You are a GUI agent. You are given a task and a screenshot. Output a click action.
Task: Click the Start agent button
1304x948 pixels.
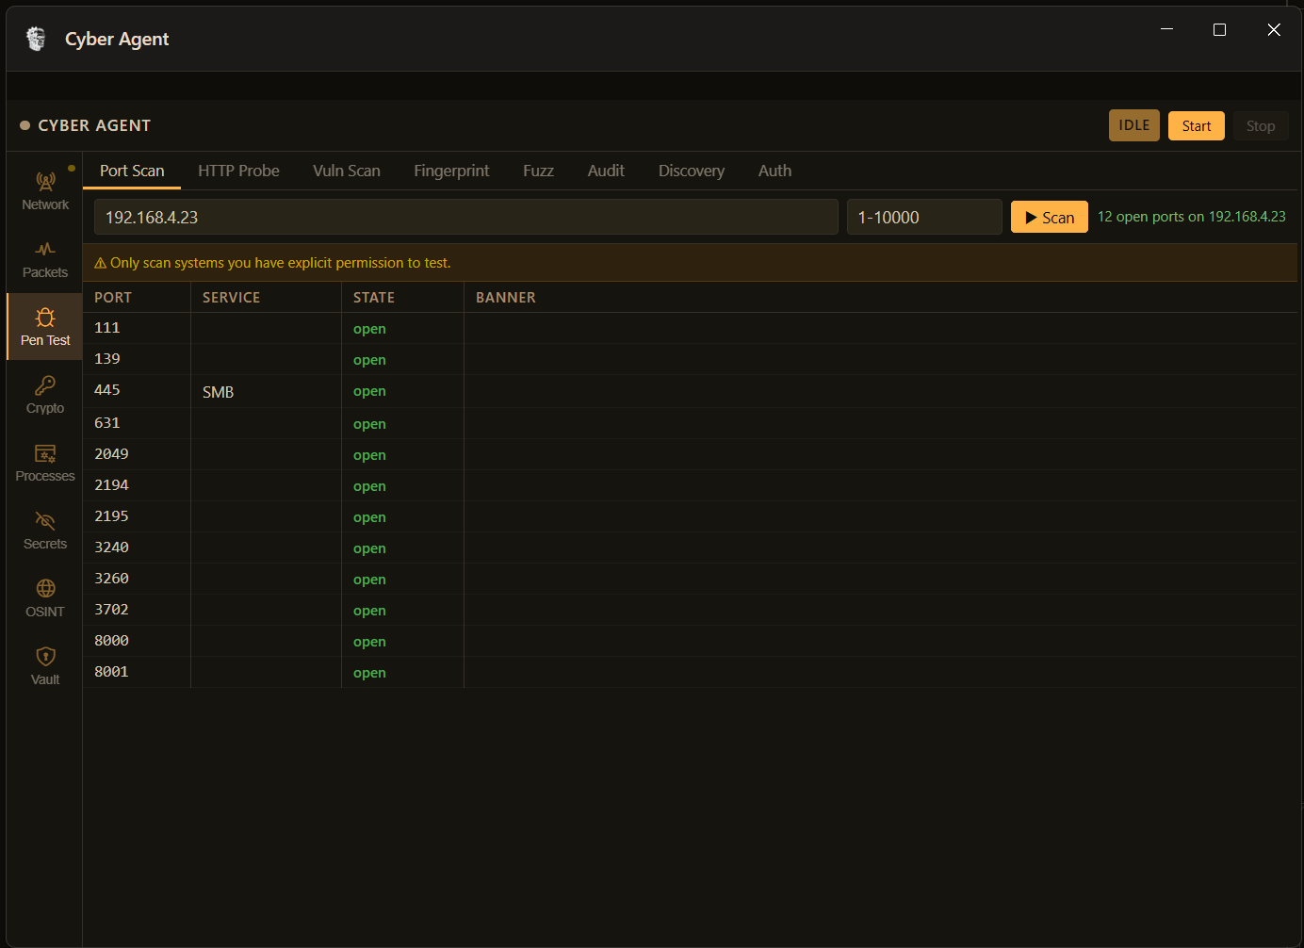1197,126
